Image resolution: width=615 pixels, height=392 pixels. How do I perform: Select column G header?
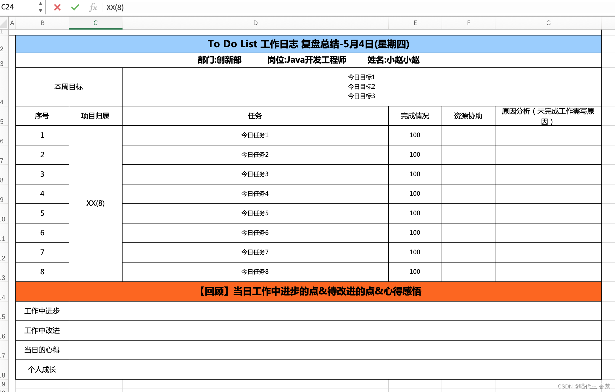coord(548,23)
